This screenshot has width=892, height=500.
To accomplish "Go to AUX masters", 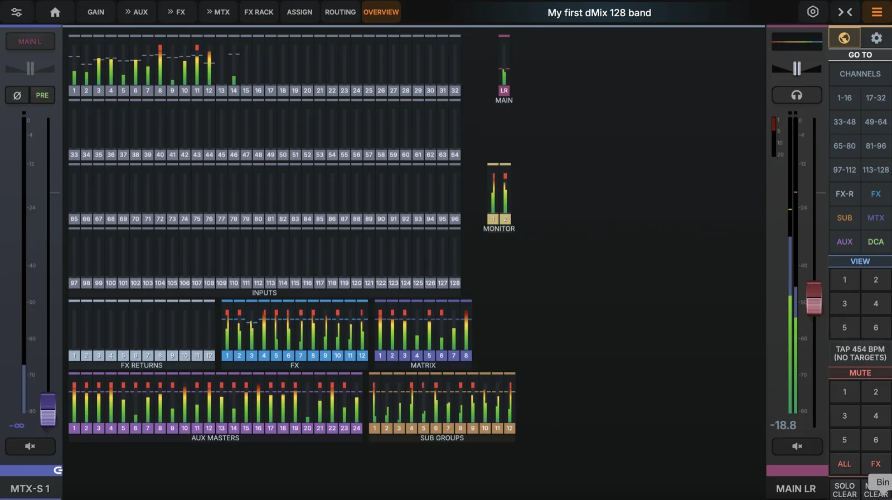I will coord(844,242).
